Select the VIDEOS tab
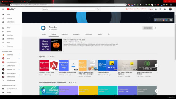176x99 pixels. [54, 34]
